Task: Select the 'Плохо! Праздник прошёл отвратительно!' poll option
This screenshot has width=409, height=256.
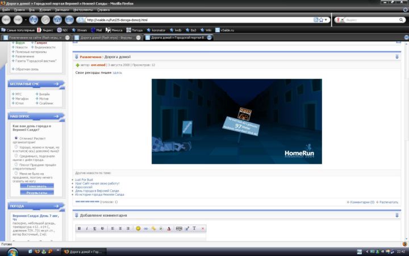Action: pos(16,166)
